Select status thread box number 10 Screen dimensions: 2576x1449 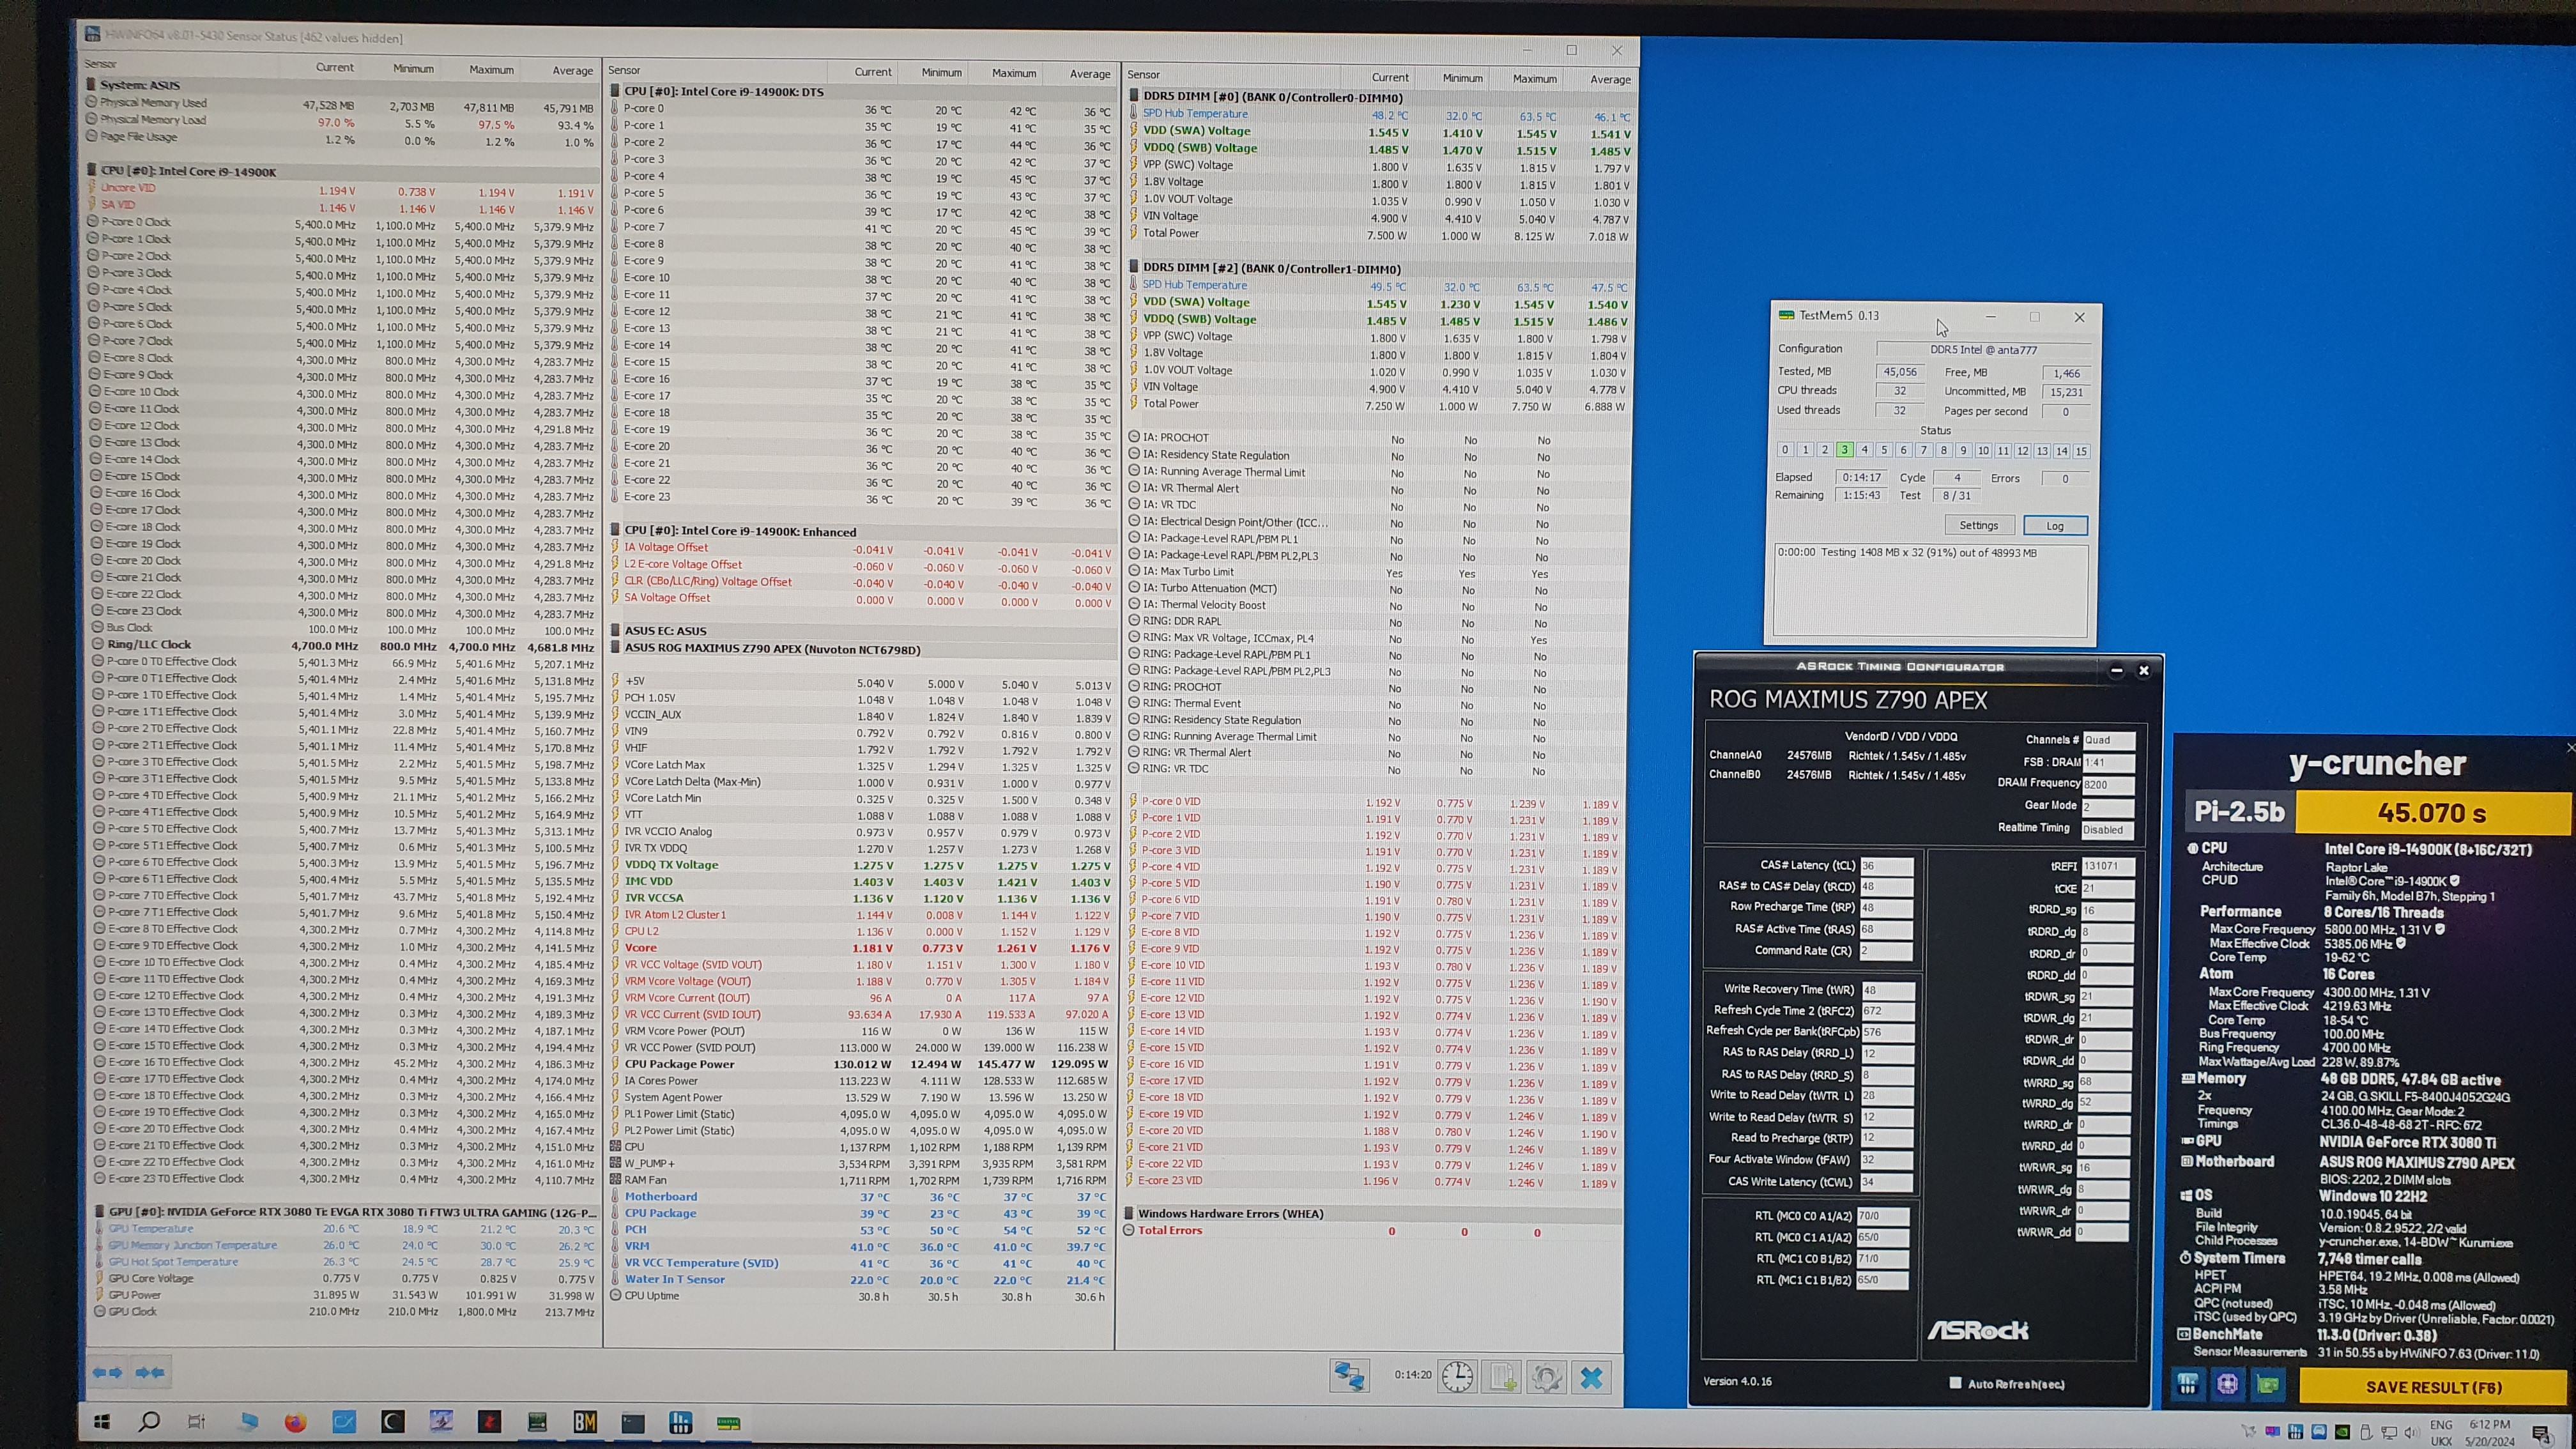pos(1983,451)
